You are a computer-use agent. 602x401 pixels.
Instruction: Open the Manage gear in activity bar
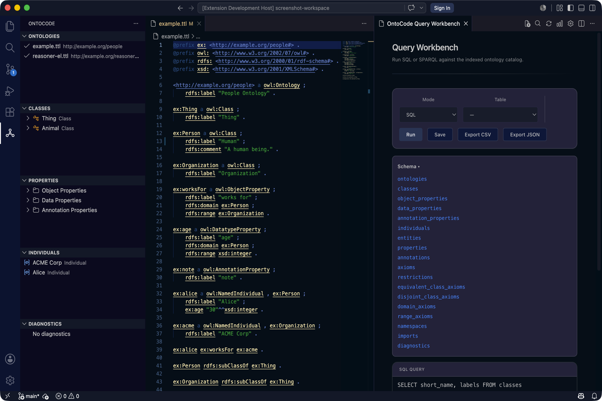[x=10, y=380]
